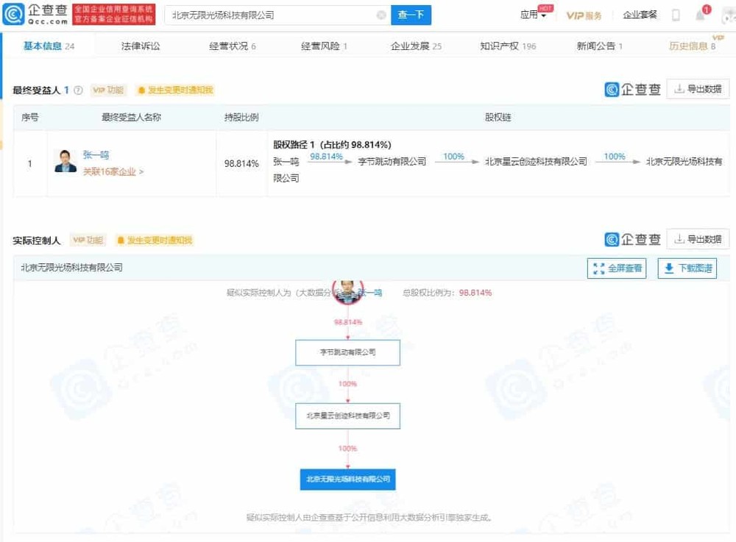Export 实际控制人 data with 导出数据
The width and height of the screenshot is (736, 542).
coord(698,239)
